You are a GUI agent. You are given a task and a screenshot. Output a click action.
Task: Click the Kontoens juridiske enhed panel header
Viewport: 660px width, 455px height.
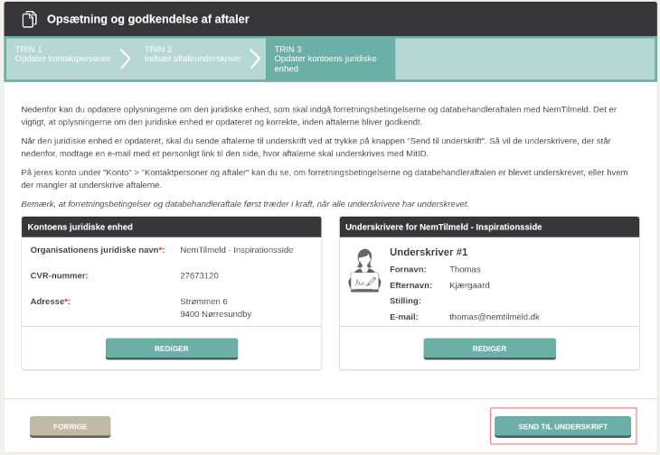coord(171,227)
